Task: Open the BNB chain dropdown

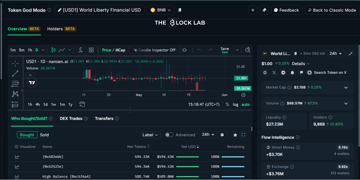Action: [x=161, y=10]
